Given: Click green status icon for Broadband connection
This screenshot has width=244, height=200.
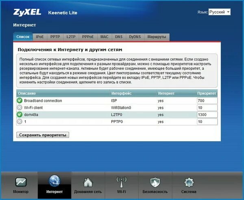Looking at the screenshot, I should pos(20,101).
